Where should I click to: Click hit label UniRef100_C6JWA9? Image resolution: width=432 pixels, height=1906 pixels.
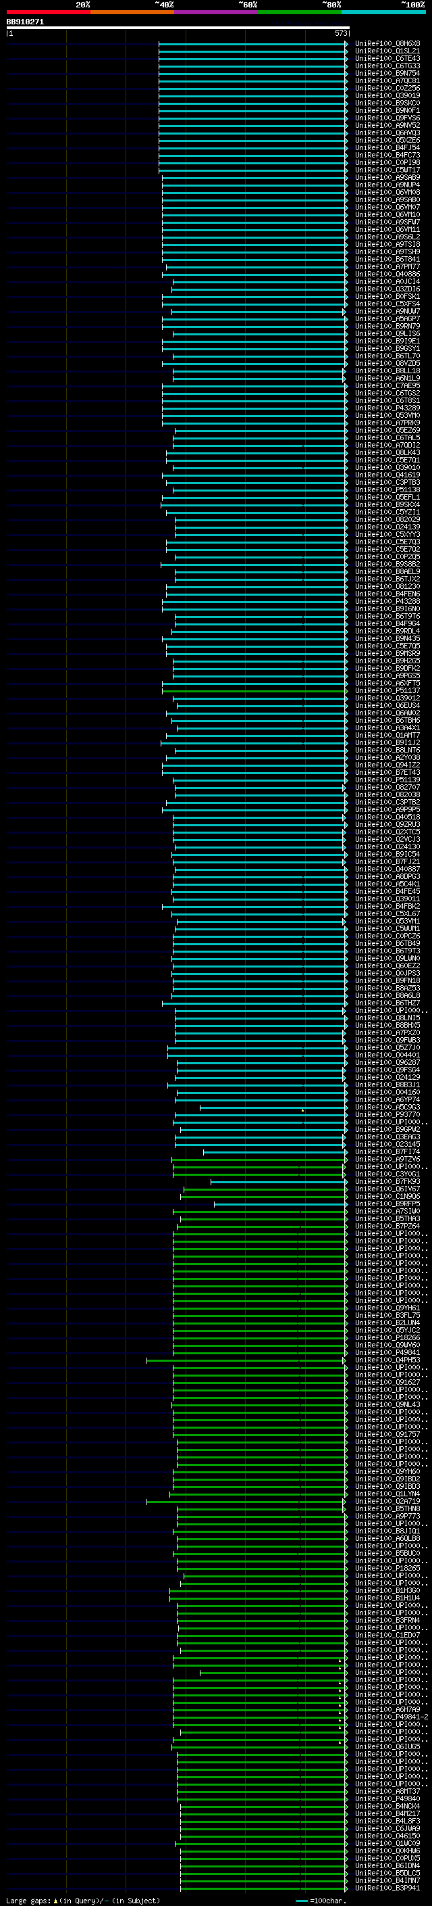coord(387,1828)
